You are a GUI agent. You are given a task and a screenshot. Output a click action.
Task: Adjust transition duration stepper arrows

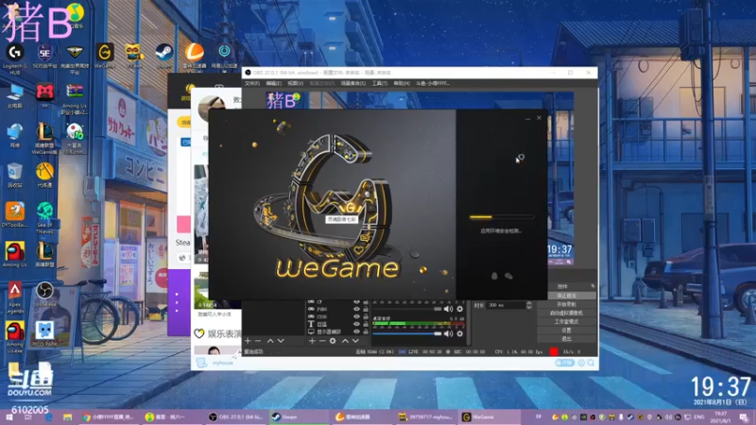529,305
